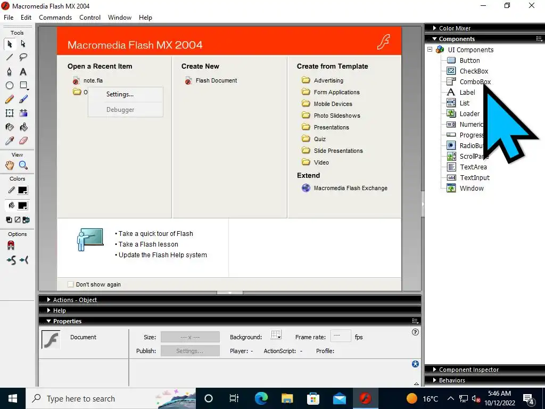Expand the Behaviors panel
545x409 pixels.
point(434,380)
